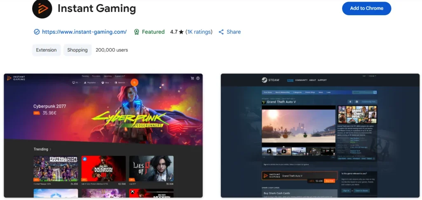Click the Extension category chip
This screenshot has height=200, width=422.
coord(46,50)
